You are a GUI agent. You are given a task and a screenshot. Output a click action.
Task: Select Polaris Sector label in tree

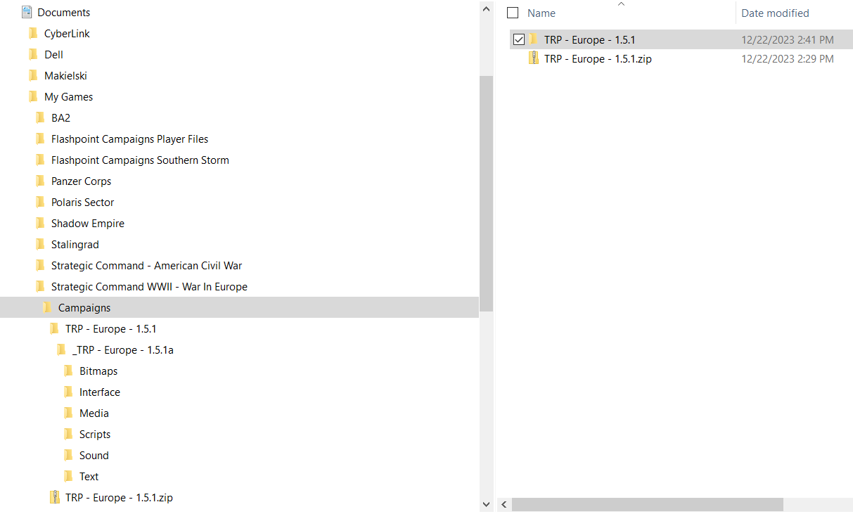pyautogui.click(x=82, y=202)
